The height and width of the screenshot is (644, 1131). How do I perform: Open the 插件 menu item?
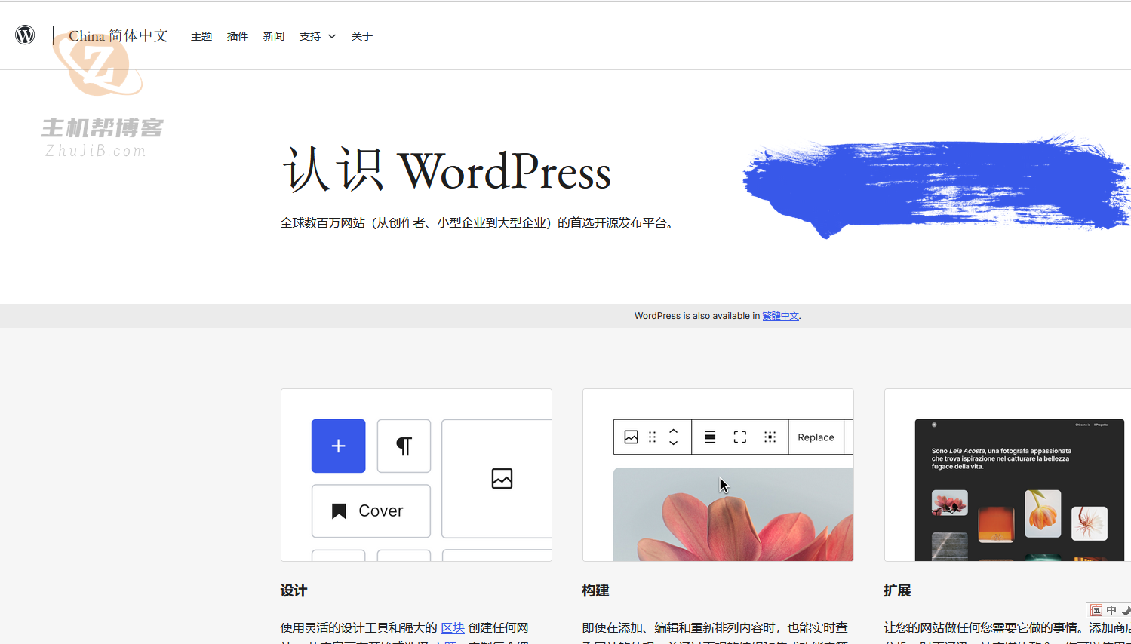[x=238, y=36]
